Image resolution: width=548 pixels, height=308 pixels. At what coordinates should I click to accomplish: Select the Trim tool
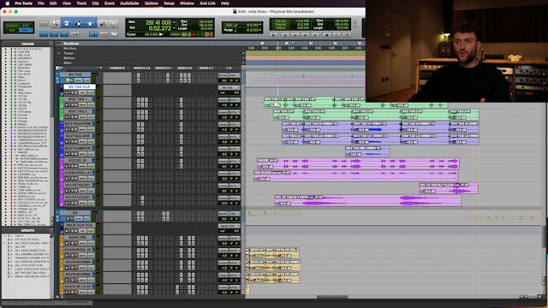(67, 24)
